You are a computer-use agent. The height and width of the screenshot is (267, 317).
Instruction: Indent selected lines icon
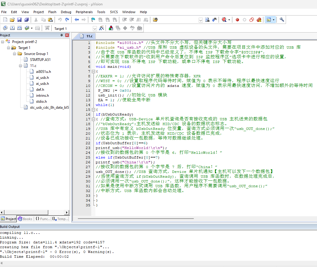(125, 20)
